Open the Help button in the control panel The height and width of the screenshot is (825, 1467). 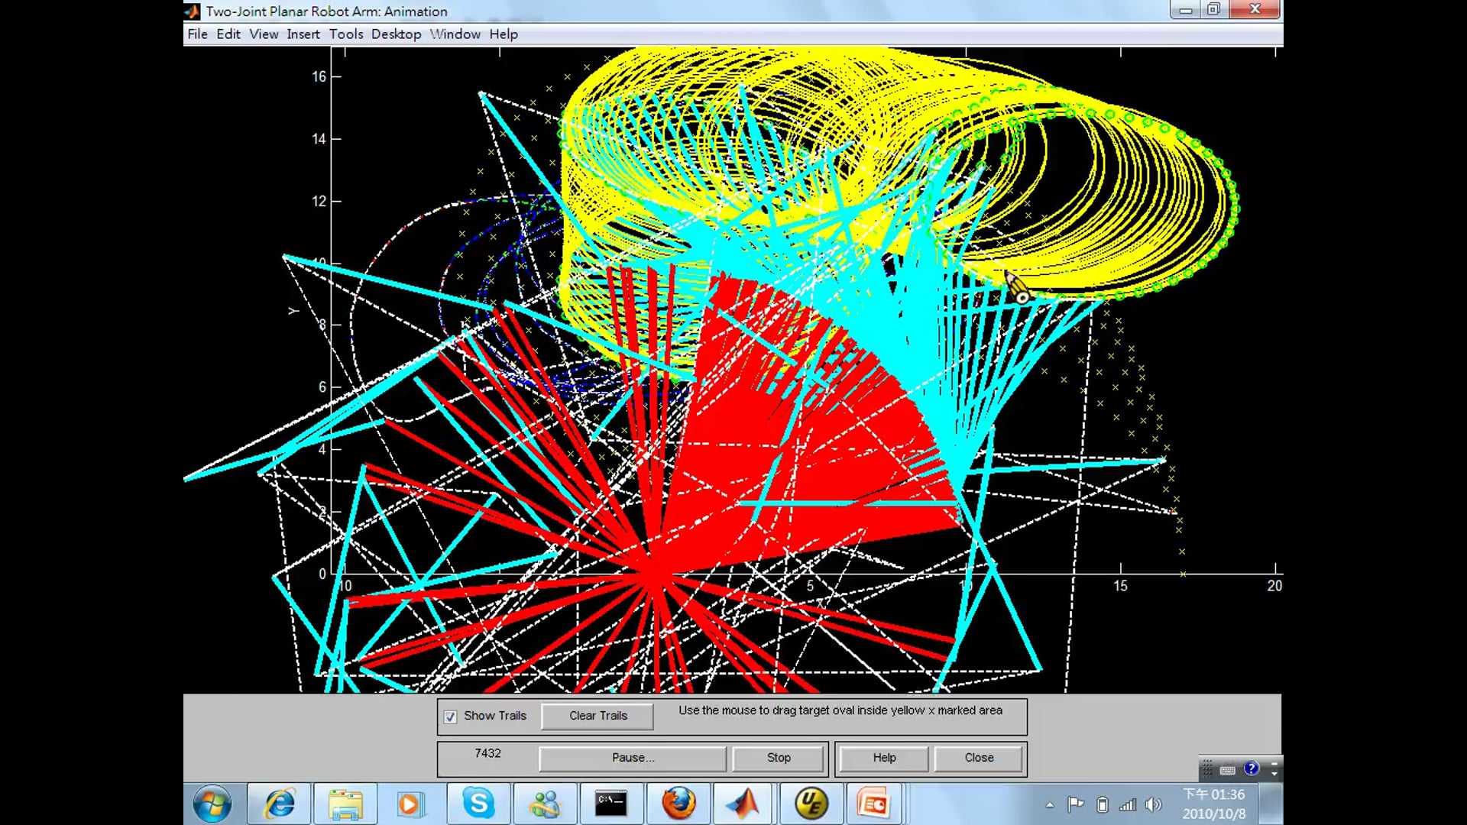pyautogui.click(x=884, y=758)
